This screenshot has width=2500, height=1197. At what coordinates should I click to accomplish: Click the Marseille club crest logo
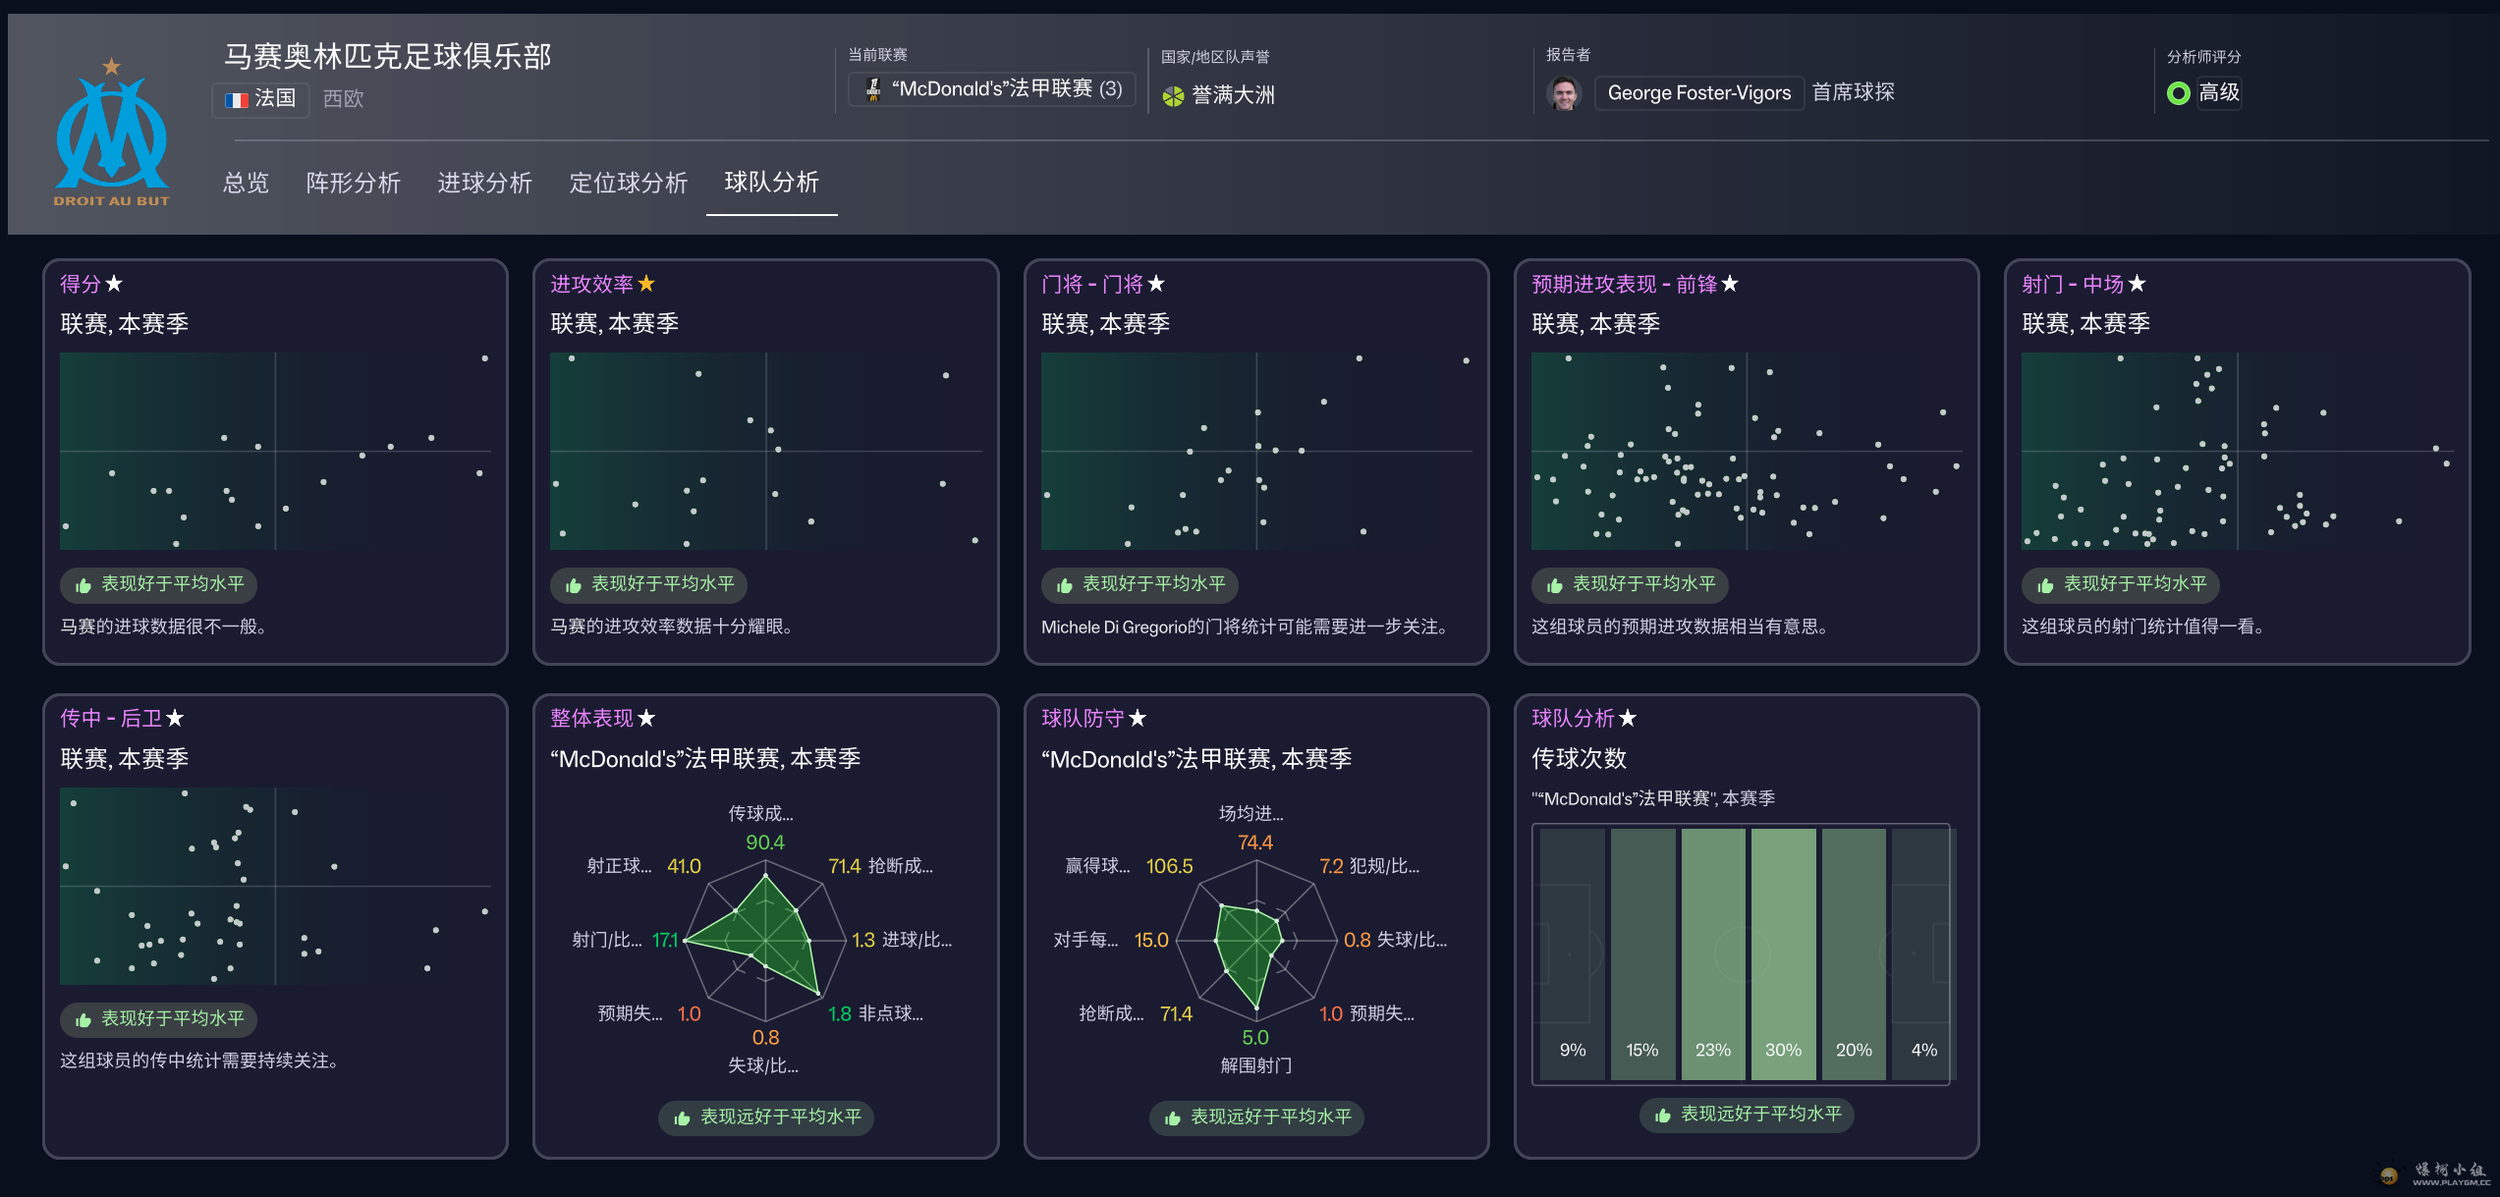(x=111, y=133)
